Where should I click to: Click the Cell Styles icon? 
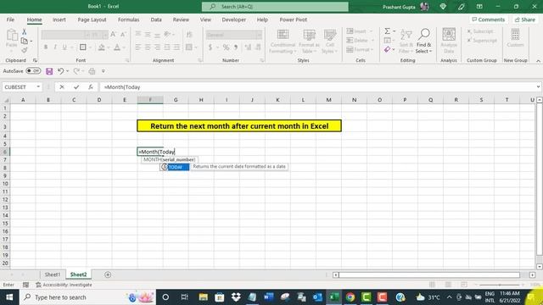pyautogui.click(x=330, y=35)
